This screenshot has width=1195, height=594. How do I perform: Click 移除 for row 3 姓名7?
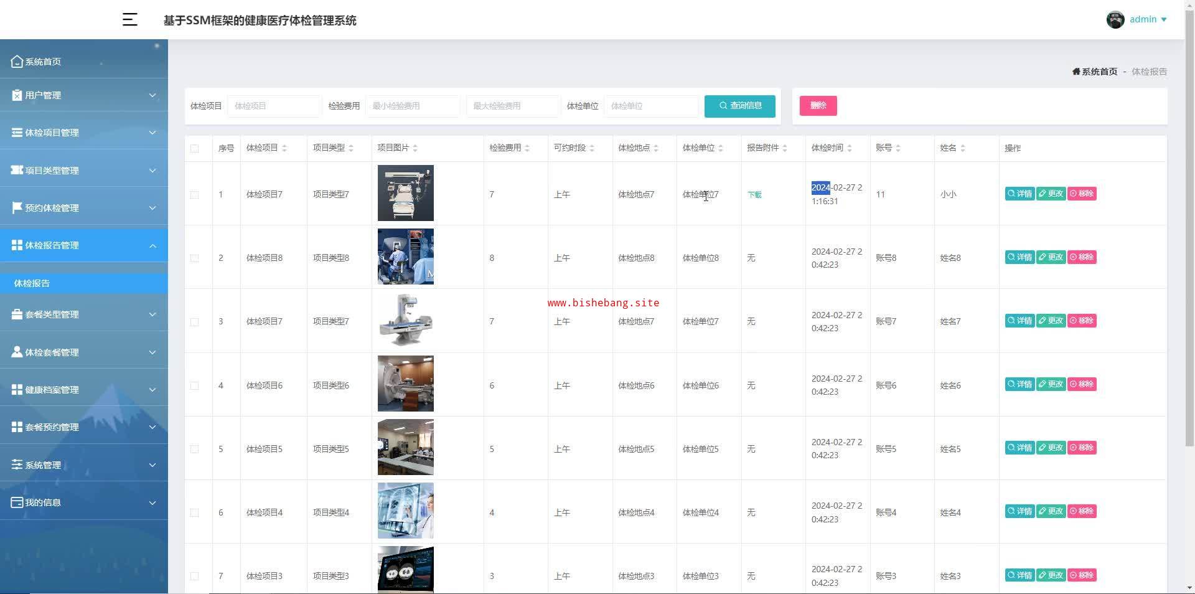coord(1082,321)
